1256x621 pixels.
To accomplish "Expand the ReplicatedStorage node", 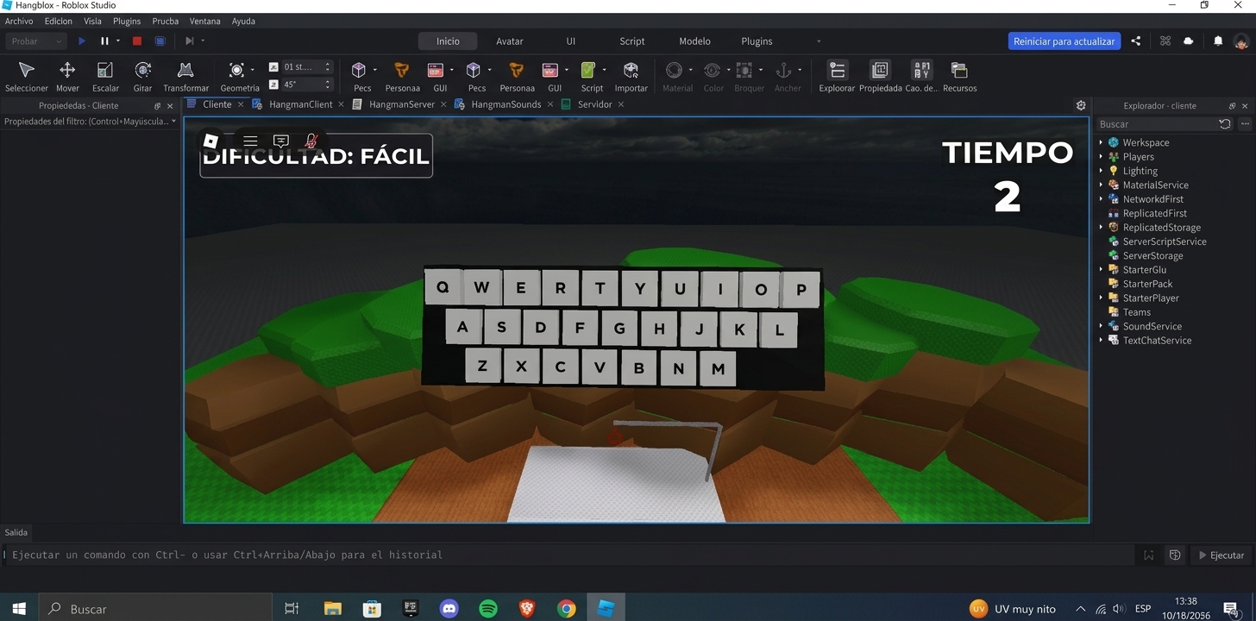I will [x=1101, y=228].
